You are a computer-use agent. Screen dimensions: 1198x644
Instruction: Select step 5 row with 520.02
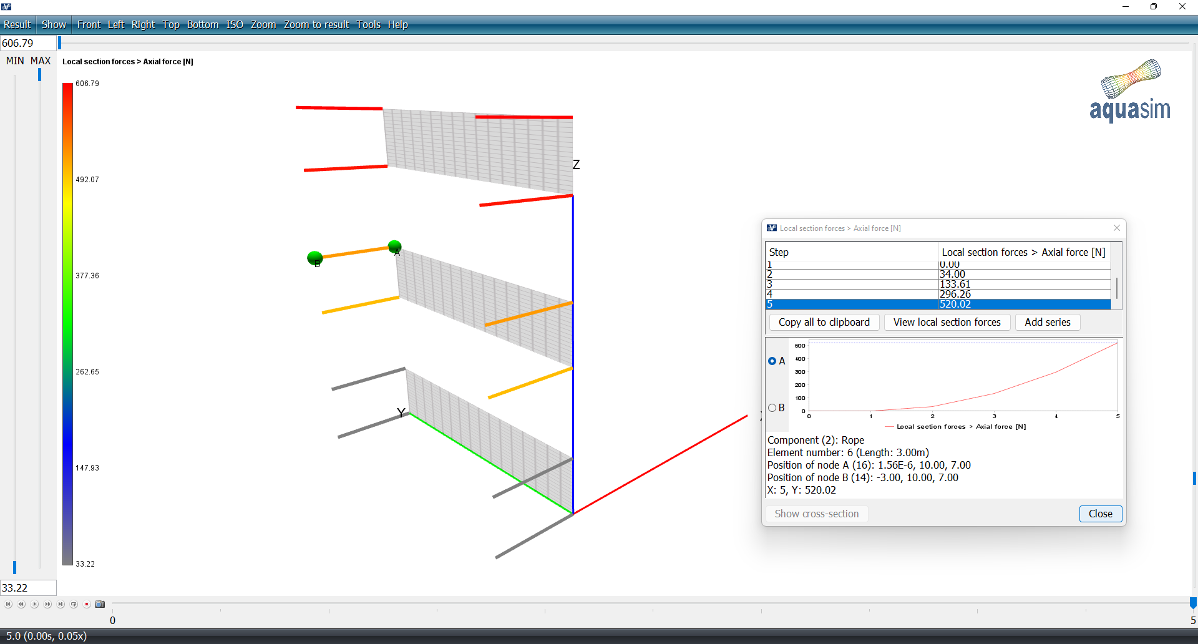coord(938,305)
